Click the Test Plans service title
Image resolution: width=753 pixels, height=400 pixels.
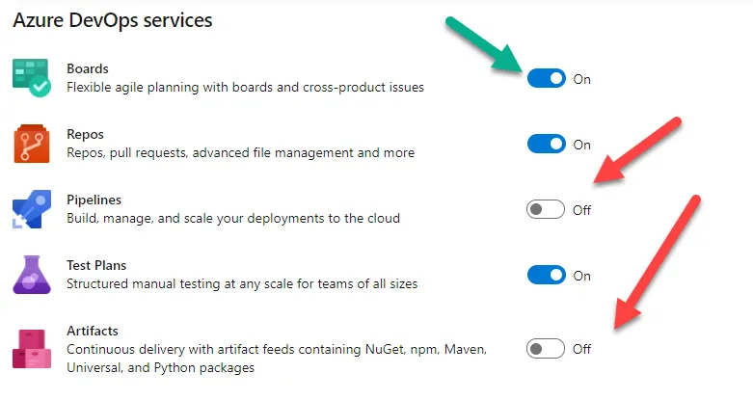tap(96, 266)
